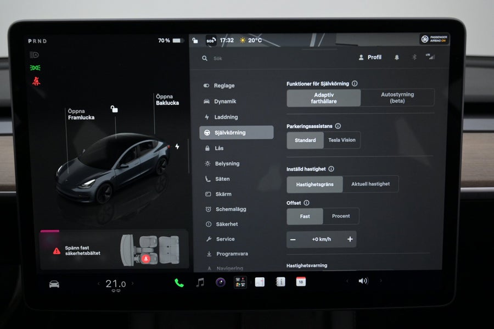Lower volume with left chevron
The height and width of the screenshot is (329, 494).
click(347, 281)
